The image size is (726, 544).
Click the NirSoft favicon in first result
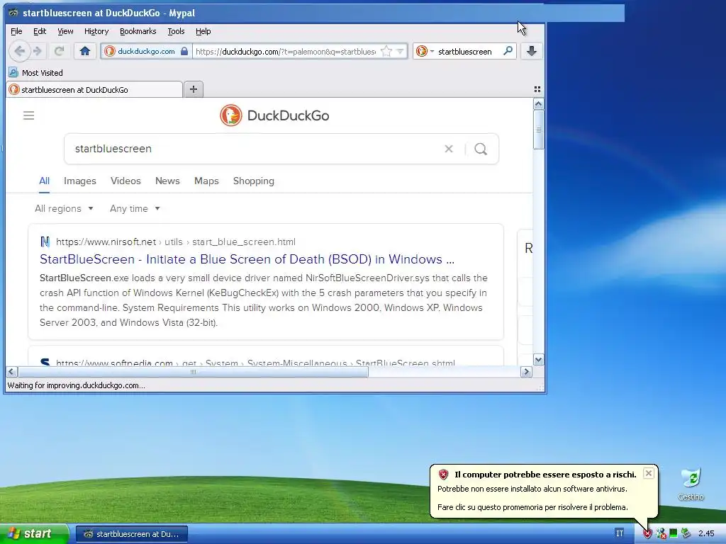click(45, 242)
